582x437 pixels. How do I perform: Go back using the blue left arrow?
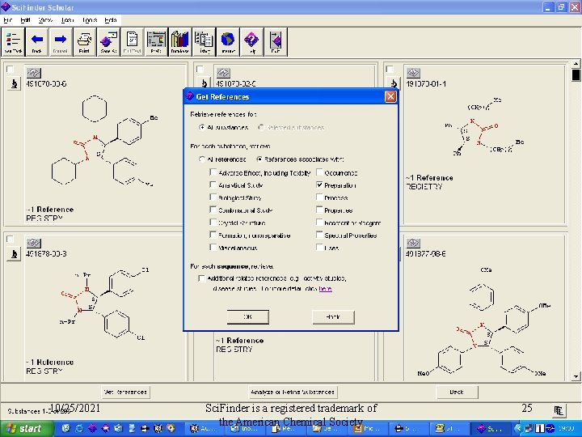[36, 40]
